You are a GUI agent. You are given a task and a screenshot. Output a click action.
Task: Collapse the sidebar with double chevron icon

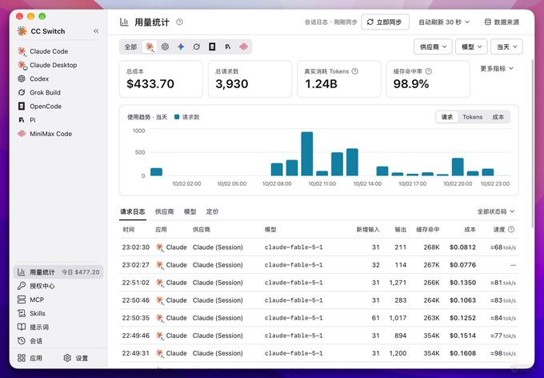(96, 31)
